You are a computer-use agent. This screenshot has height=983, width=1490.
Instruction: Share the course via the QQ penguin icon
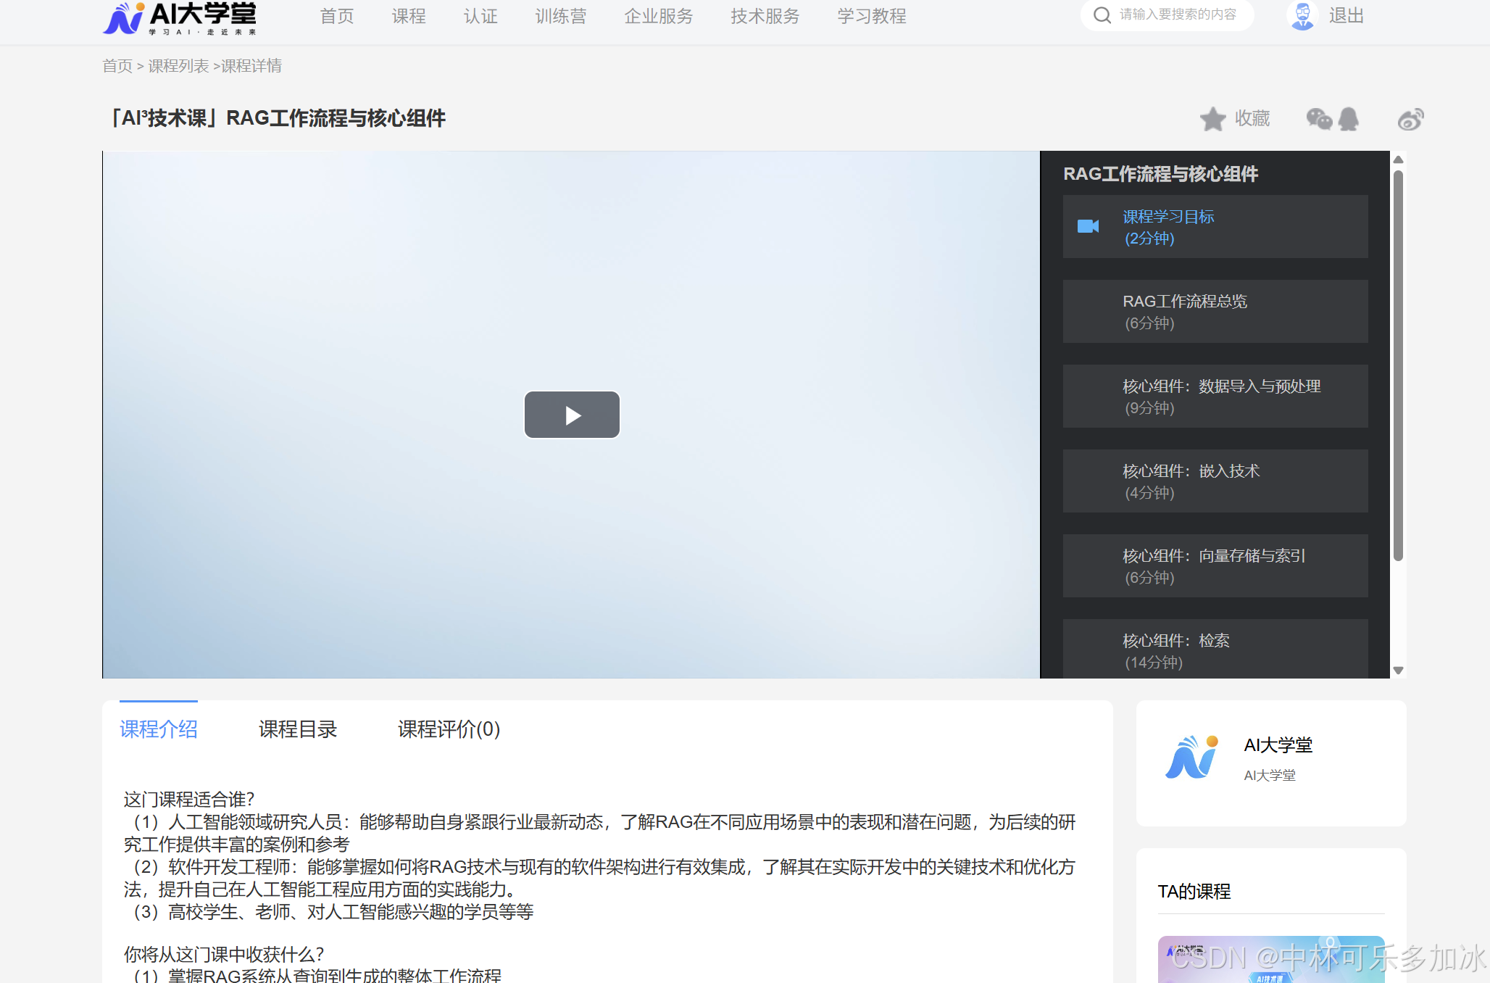[1348, 119]
